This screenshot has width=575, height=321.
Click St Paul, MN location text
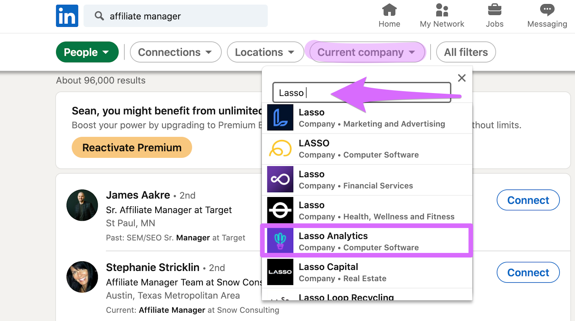pos(130,223)
